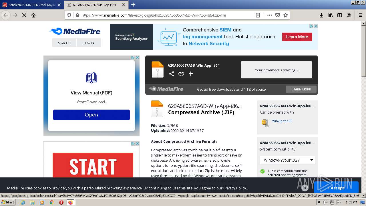Image resolution: width=366 pixels, height=206 pixels.
Task: Click Learn More in the ManageEngine ad
Action: click(x=297, y=37)
